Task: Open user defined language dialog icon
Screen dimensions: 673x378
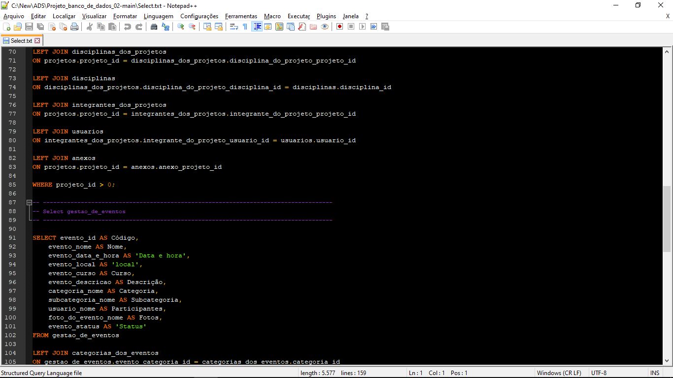Action: [268, 27]
